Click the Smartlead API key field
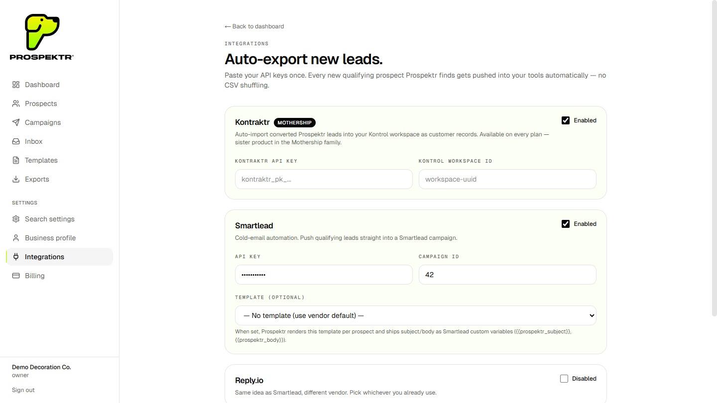The height and width of the screenshot is (403, 717). click(324, 275)
